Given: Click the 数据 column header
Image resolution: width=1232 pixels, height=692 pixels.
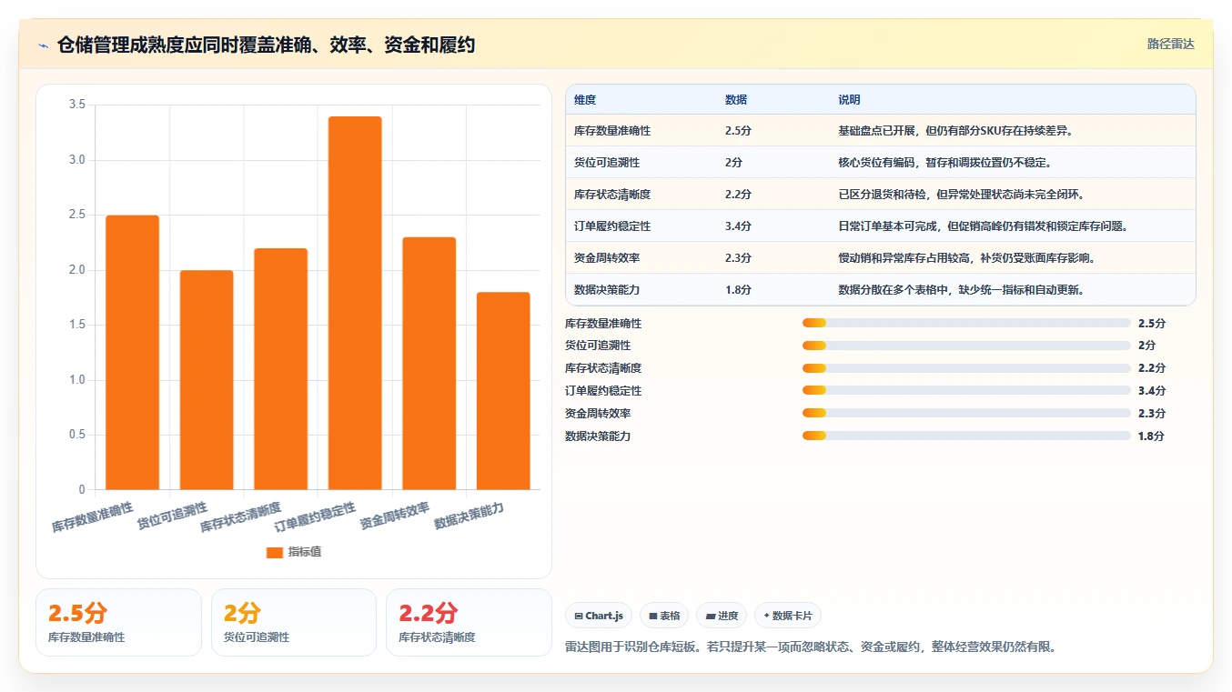Looking at the screenshot, I should [x=736, y=100].
